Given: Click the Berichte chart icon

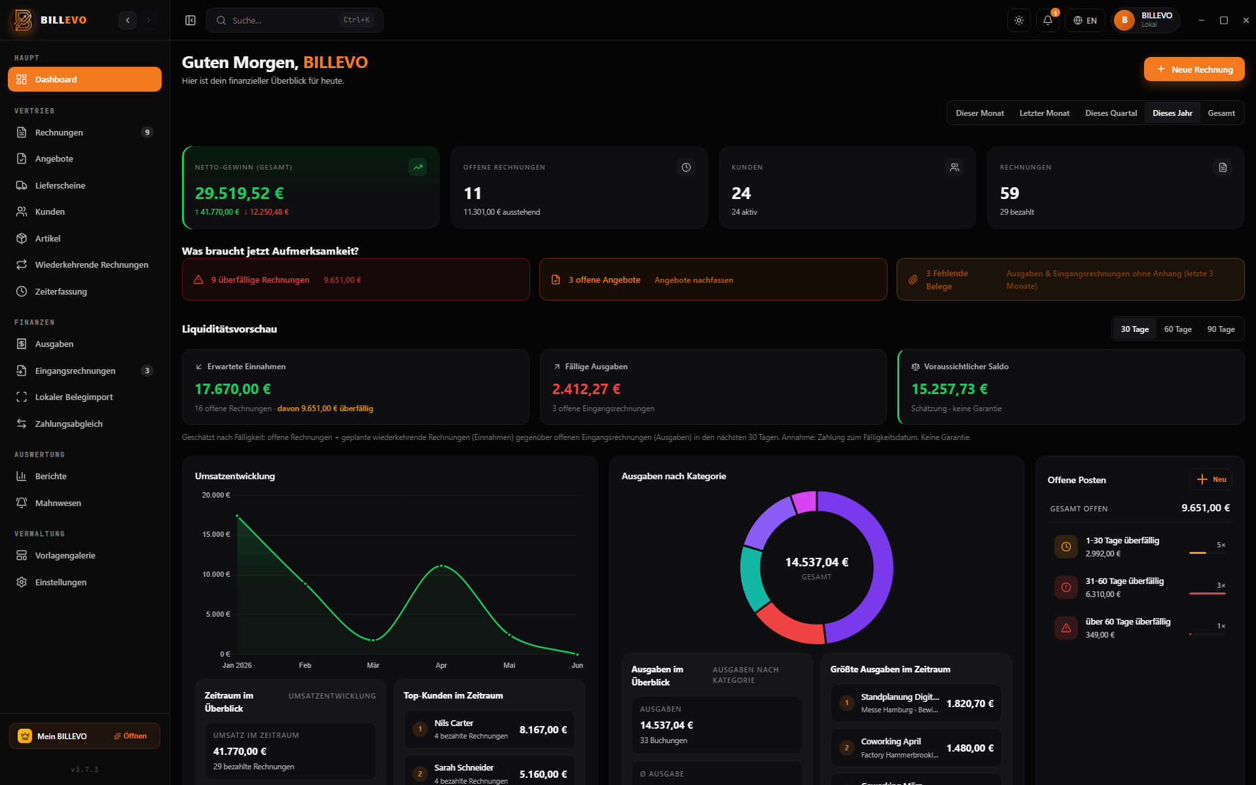Looking at the screenshot, I should click(22, 476).
